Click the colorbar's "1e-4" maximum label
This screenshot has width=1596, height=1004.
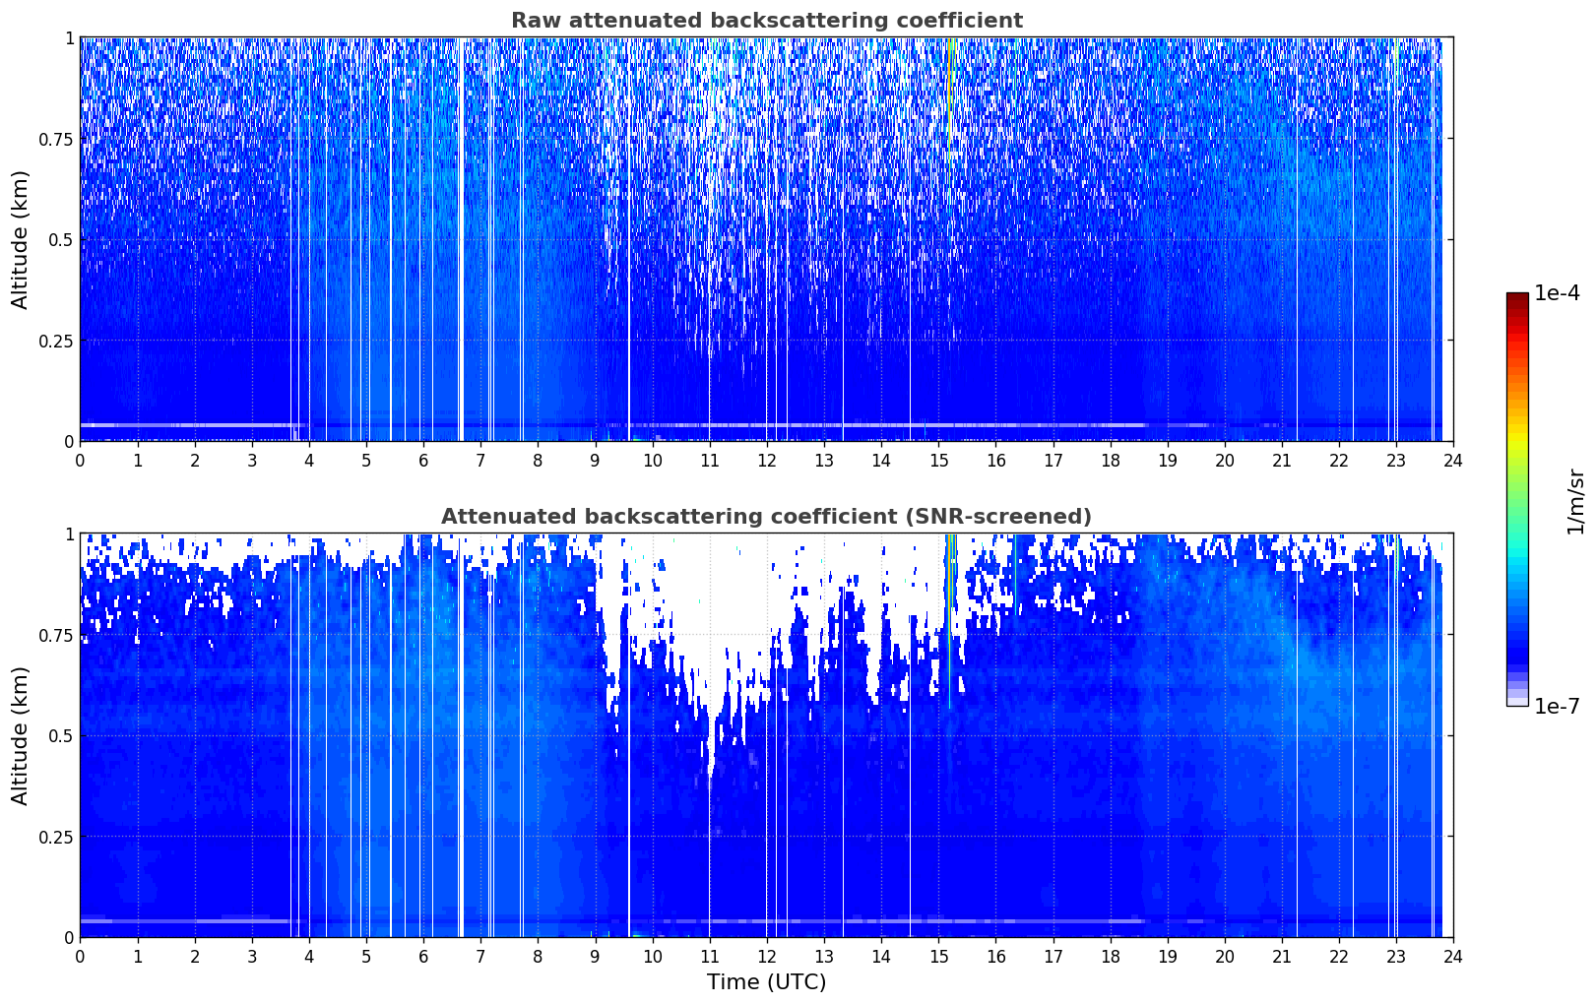click(1557, 293)
